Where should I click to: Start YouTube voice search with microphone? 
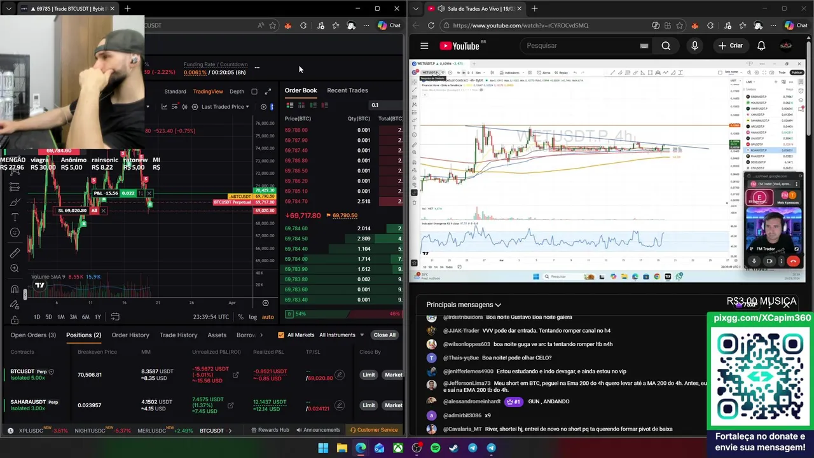[x=694, y=46]
